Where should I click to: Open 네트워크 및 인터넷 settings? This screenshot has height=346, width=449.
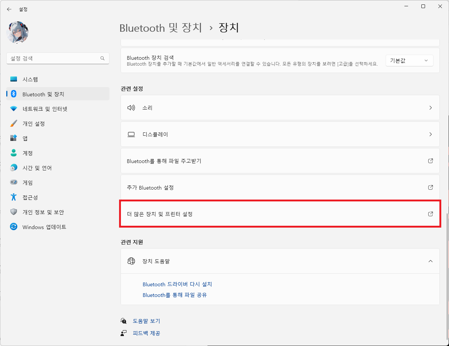pyautogui.click(x=58, y=109)
